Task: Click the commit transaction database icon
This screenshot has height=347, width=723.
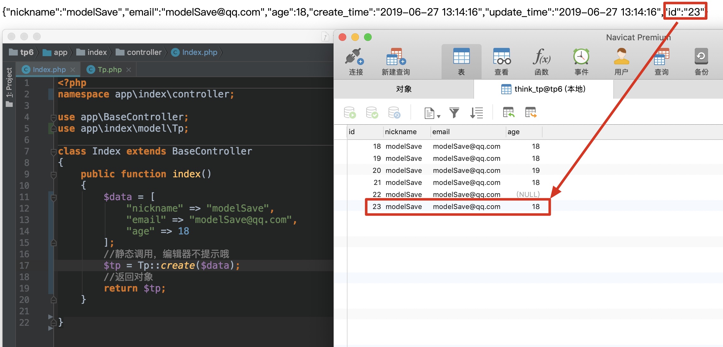Action: (372, 113)
